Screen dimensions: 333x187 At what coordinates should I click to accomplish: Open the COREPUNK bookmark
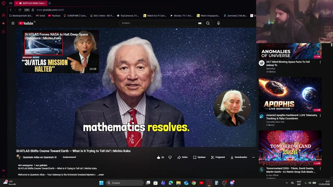(75, 16)
